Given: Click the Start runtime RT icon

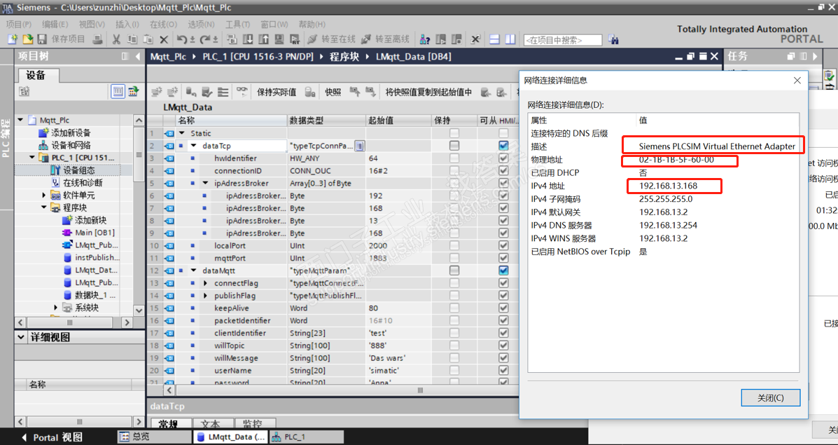Looking at the screenshot, I should (295, 39).
